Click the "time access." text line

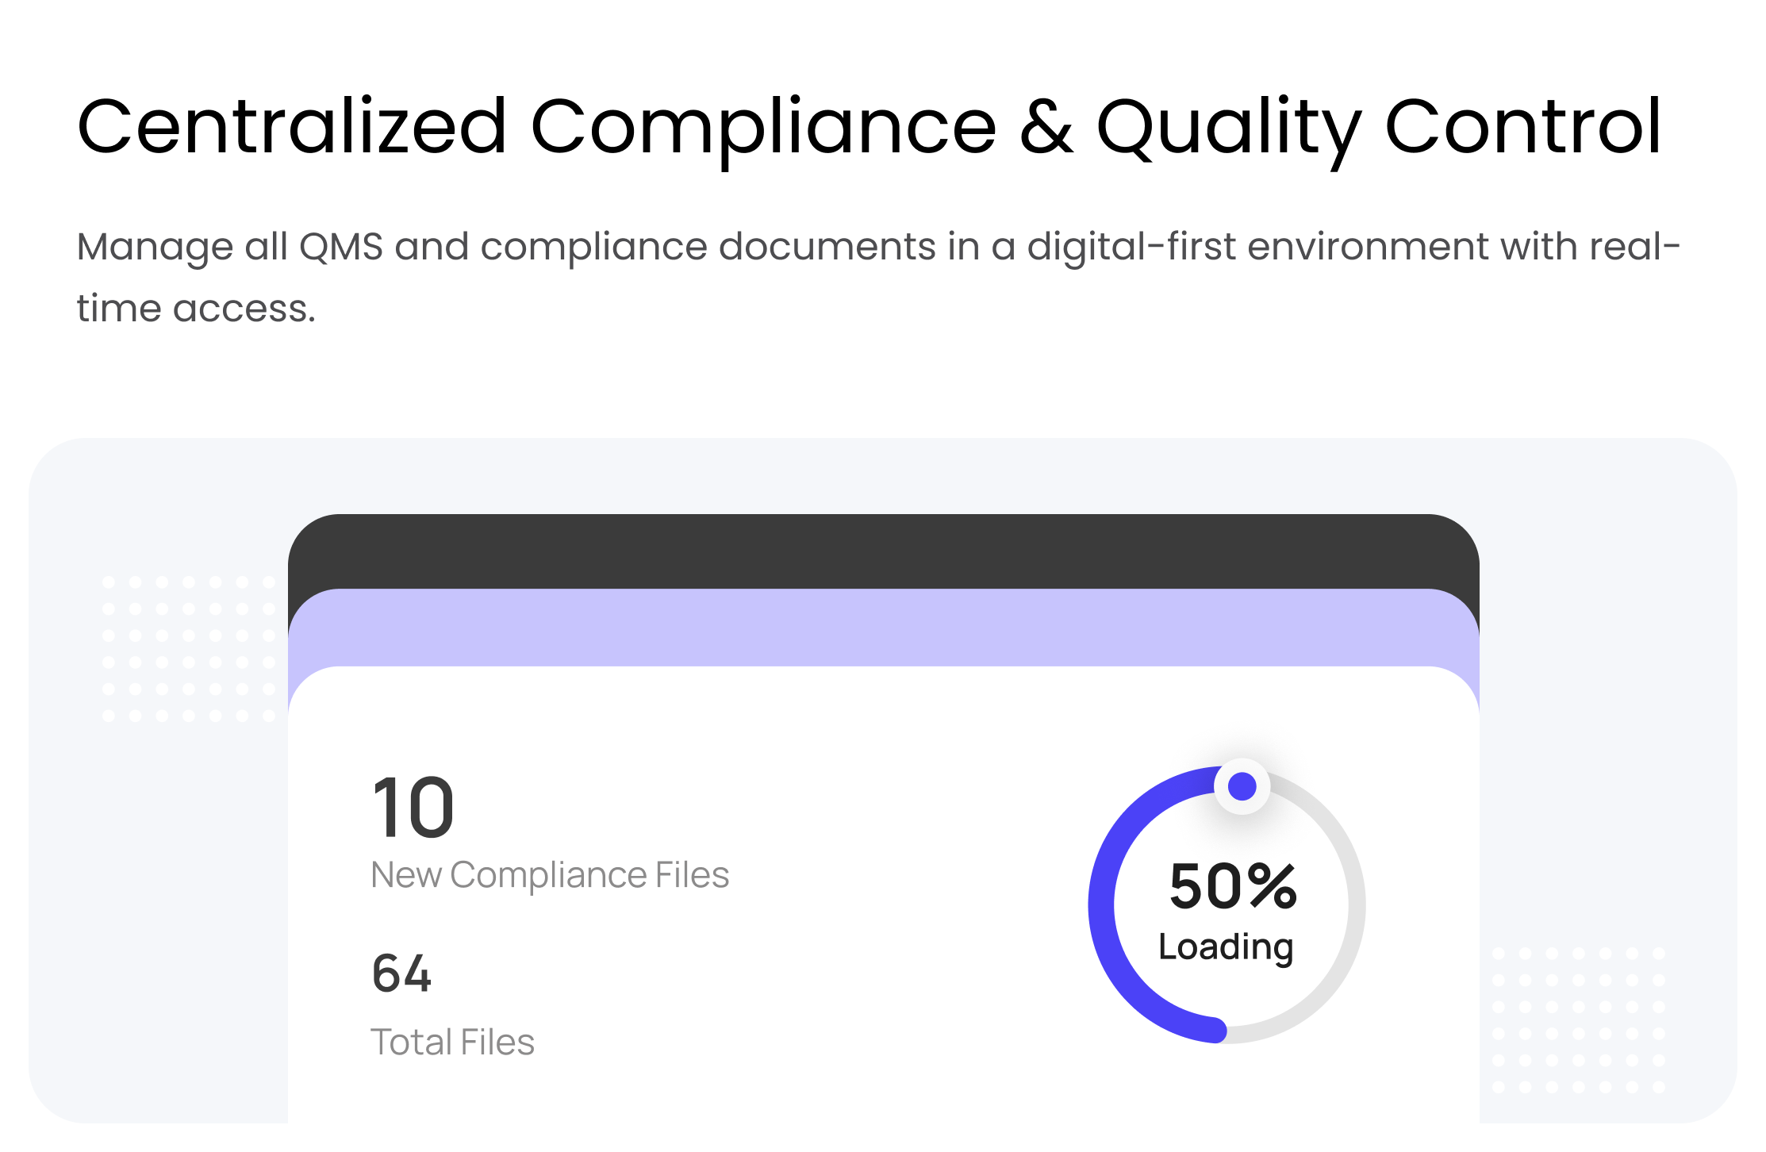[196, 309]
